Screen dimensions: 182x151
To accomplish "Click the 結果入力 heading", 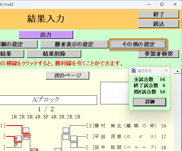I will 45,18.
